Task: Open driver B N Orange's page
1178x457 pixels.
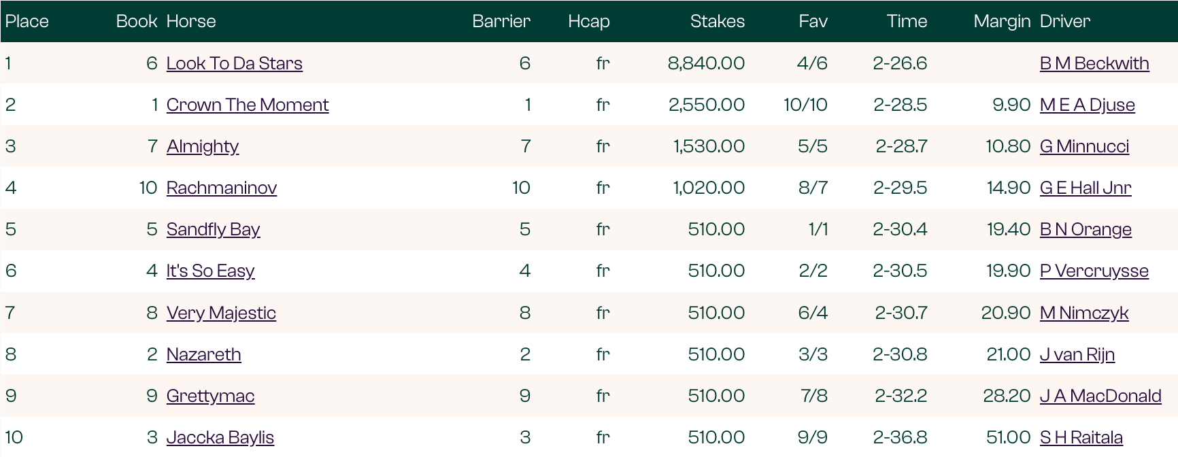Action: pyautogui.click(x=1086, y=229)
